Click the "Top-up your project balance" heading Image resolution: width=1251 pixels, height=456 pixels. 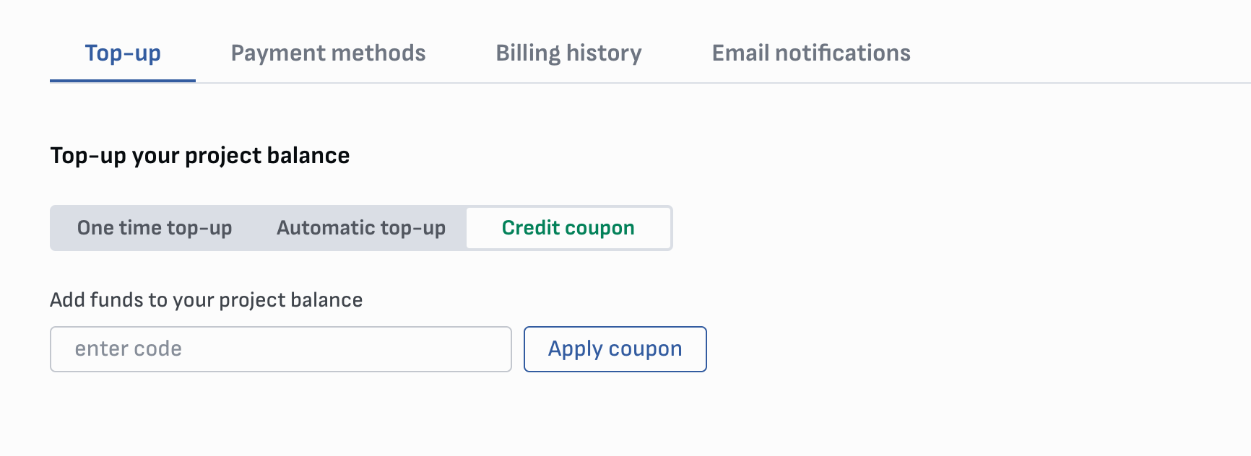[x=200, y=156]
